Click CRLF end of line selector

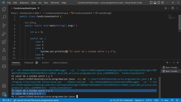coord(156,100)
